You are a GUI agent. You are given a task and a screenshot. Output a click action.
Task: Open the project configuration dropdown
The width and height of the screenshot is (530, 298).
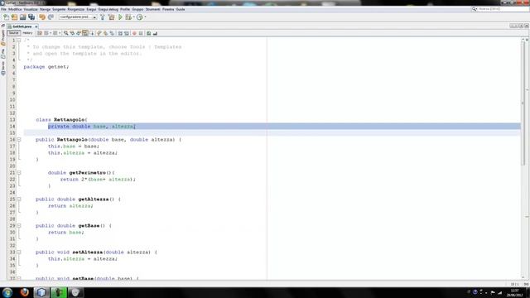(78, 17)
